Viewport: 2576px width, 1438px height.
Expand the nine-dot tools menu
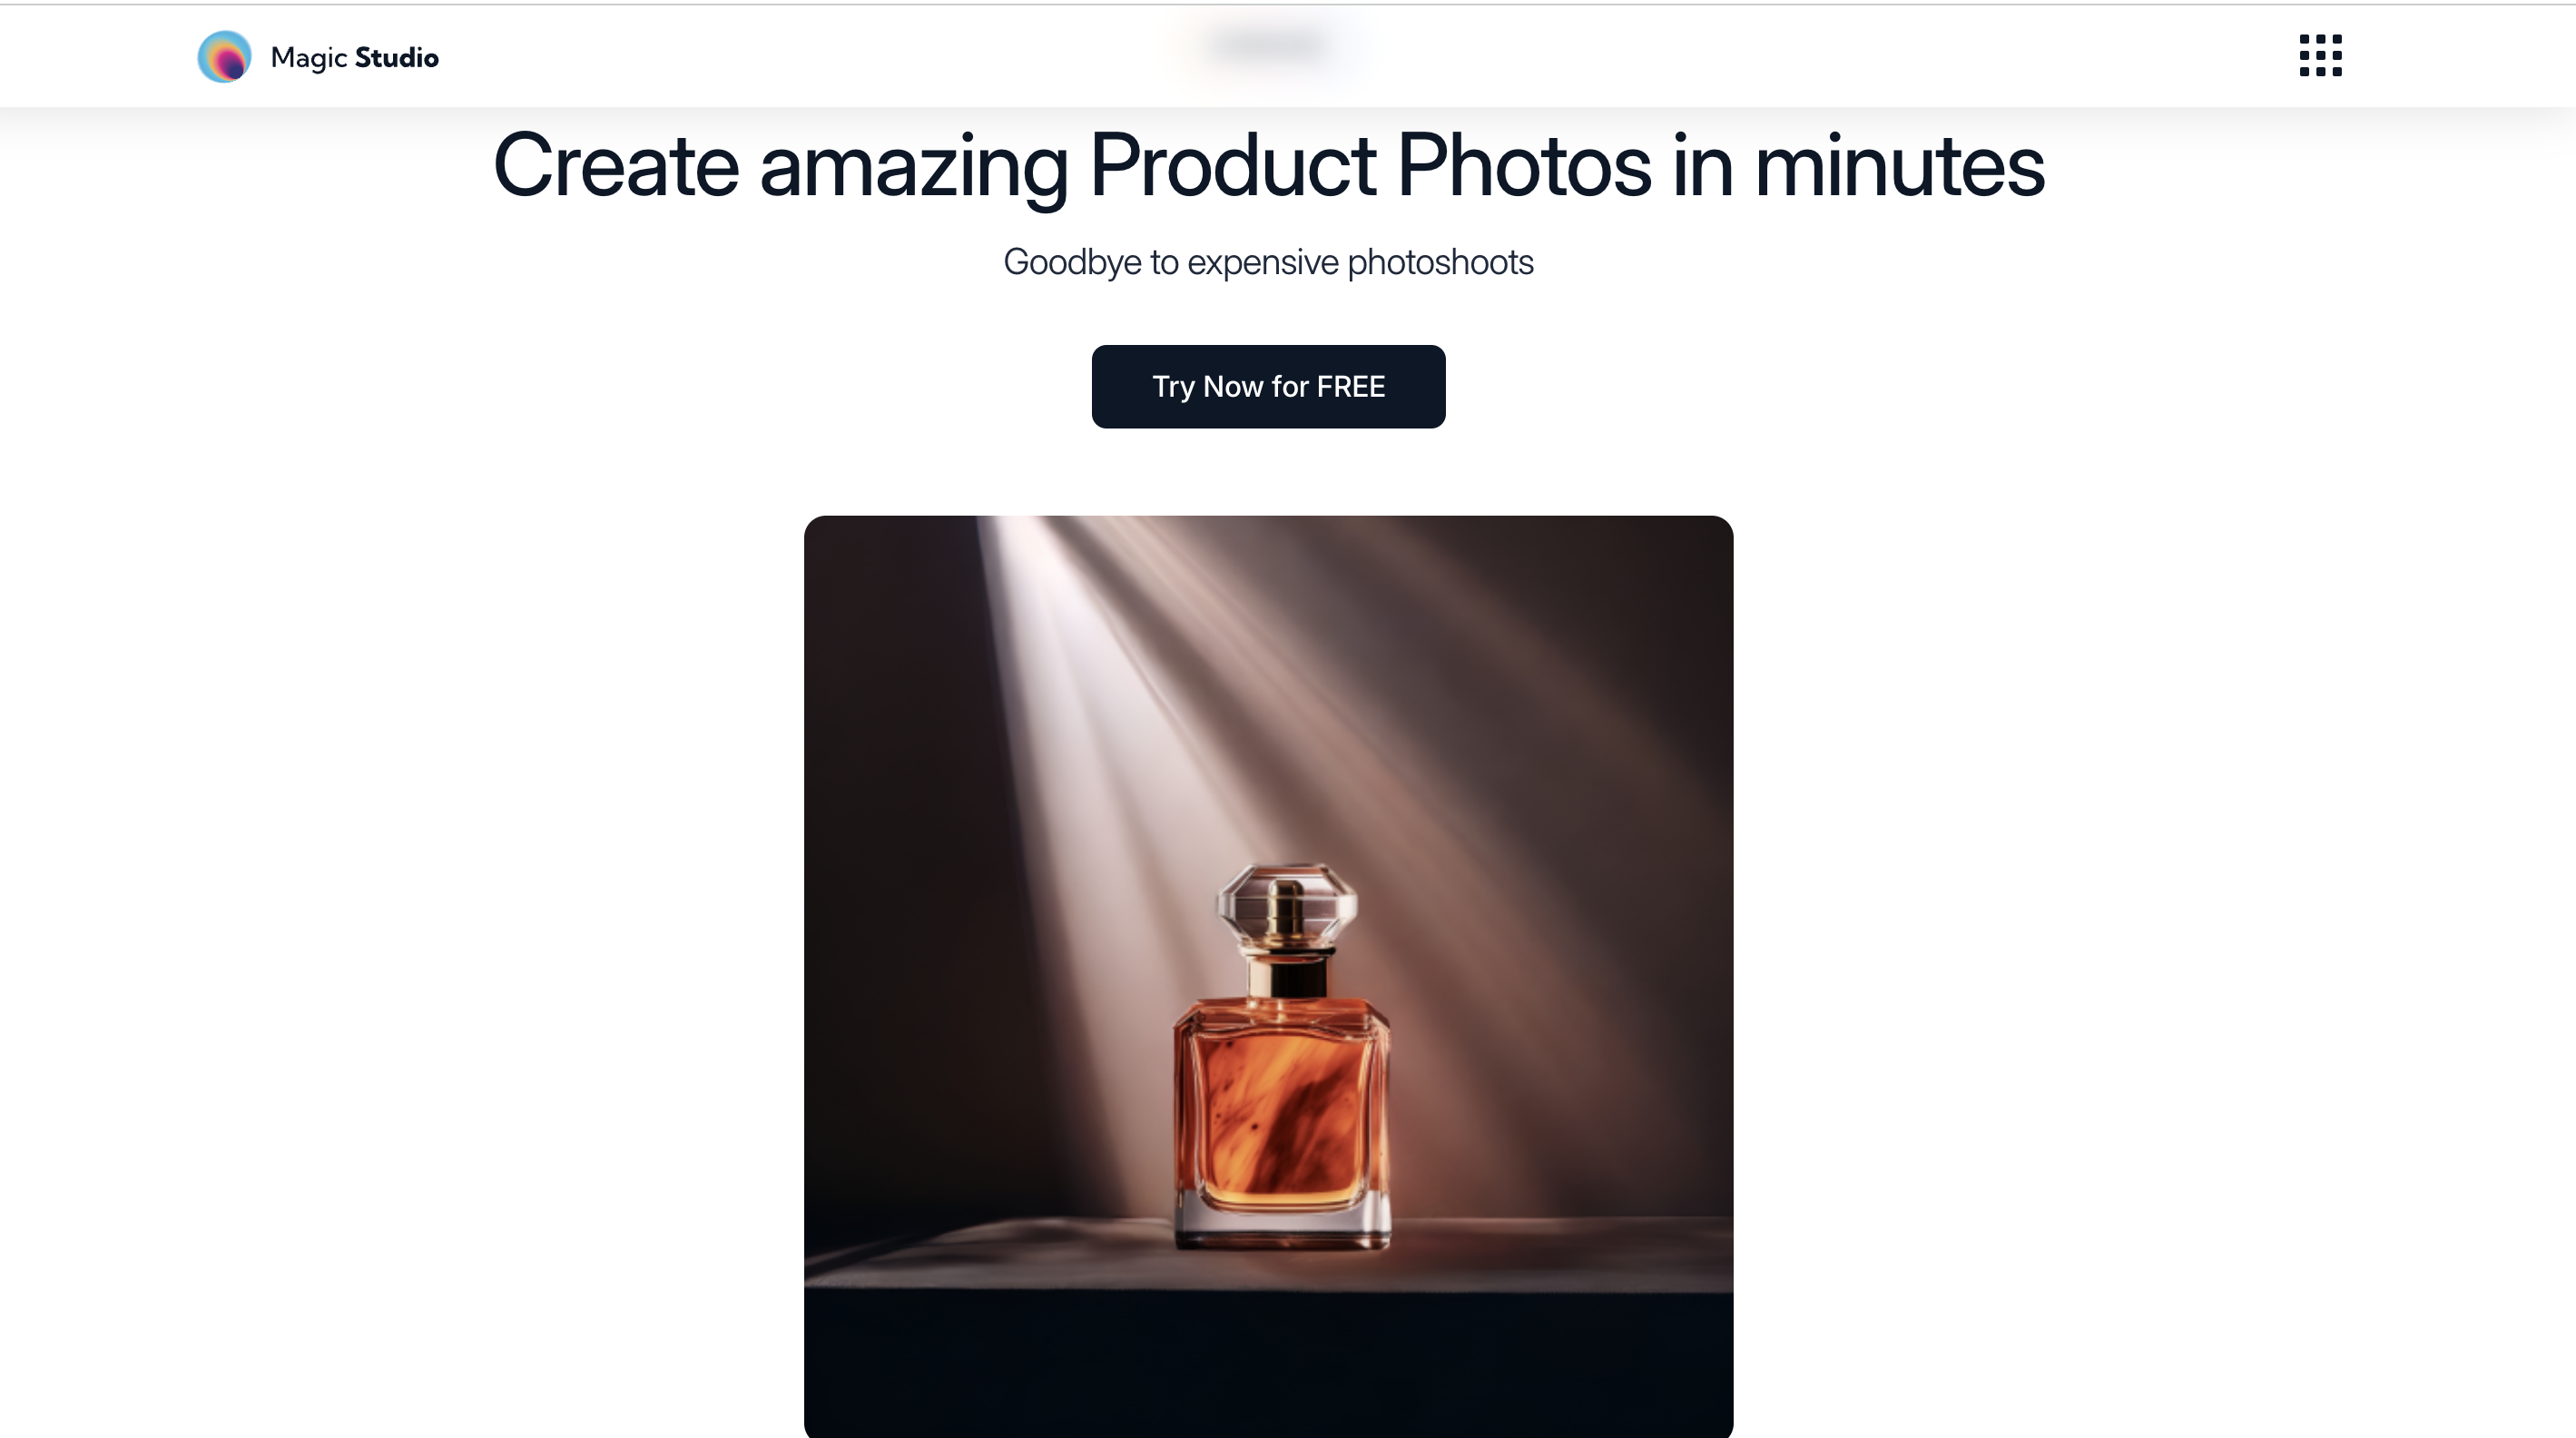tap(2320, 55)
